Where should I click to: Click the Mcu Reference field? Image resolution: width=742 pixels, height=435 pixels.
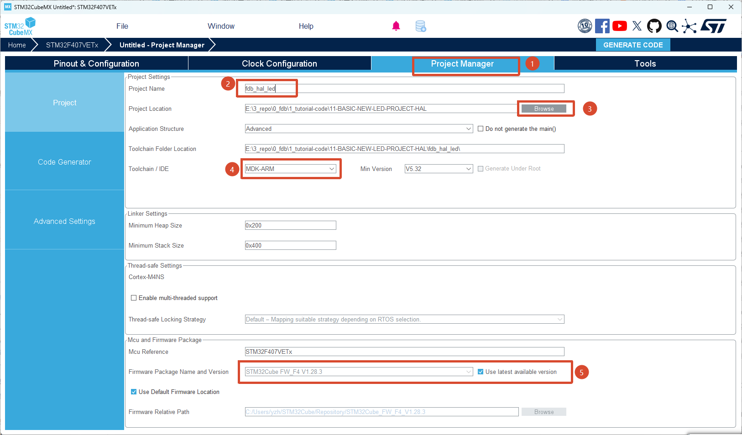404,352
